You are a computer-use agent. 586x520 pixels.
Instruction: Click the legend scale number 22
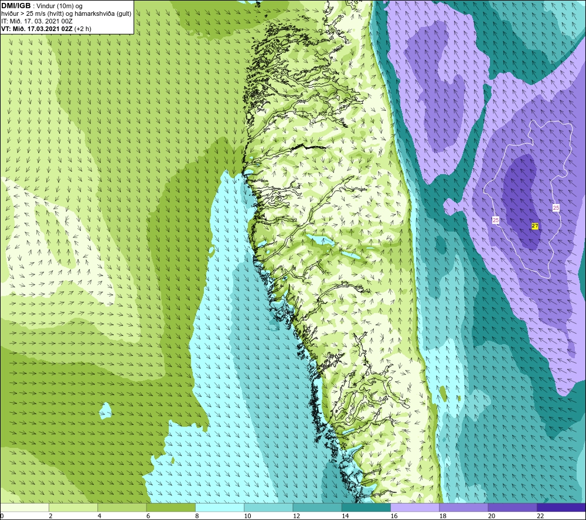[540, 516]
